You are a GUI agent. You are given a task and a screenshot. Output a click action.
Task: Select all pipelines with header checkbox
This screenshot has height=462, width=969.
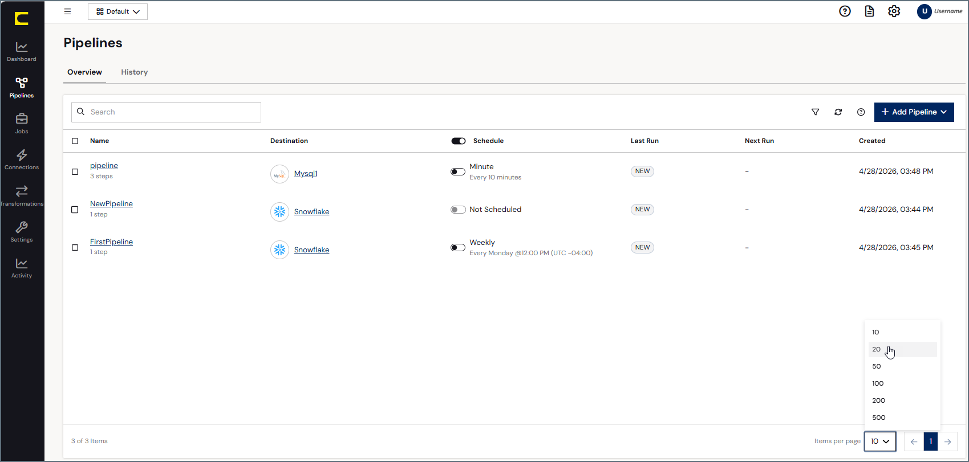[x=75, y=141]
